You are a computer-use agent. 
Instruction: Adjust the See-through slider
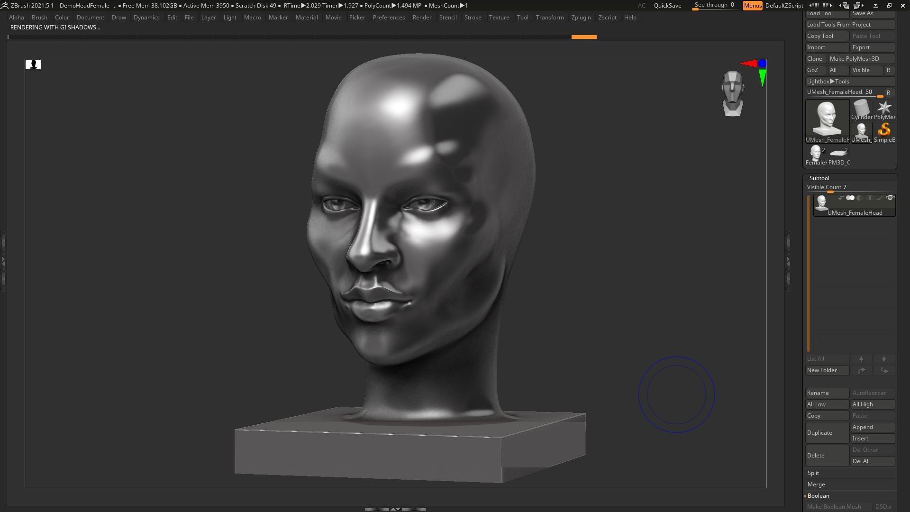click(x=715, y=6)
